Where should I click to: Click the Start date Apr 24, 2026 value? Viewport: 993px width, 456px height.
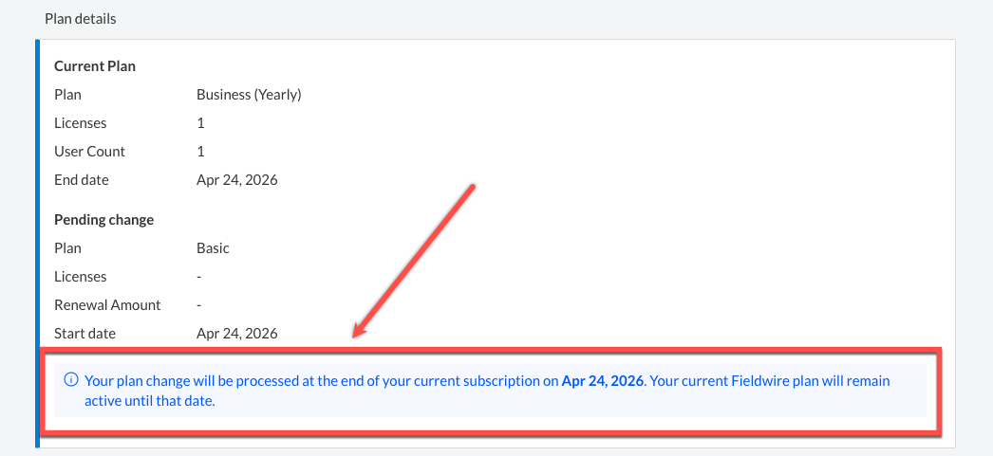click(236, 334)
